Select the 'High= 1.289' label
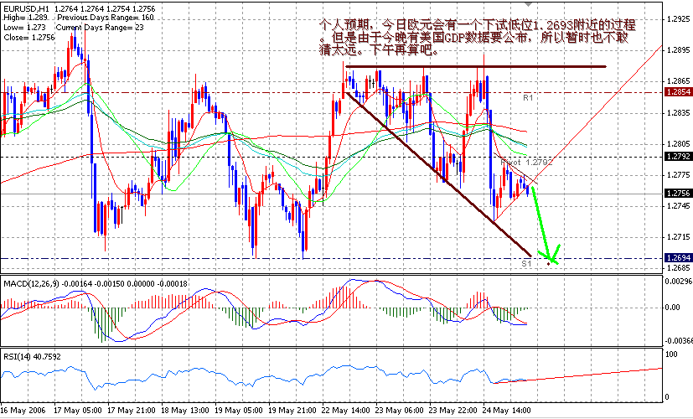The width and height of the screenshot is (693, 419). (x=25, y=18)
